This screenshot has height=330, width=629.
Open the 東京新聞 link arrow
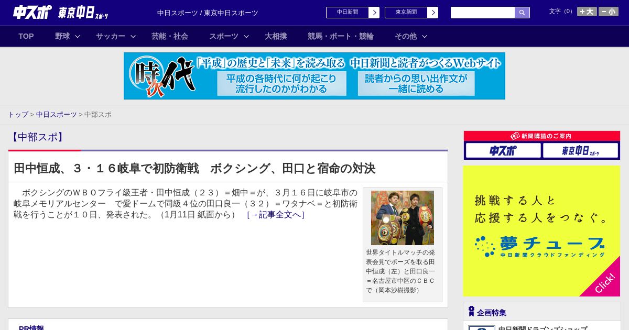coord(433,13)
